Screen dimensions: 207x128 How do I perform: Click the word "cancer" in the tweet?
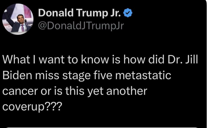pyautogui.click(x=20, y=91)
